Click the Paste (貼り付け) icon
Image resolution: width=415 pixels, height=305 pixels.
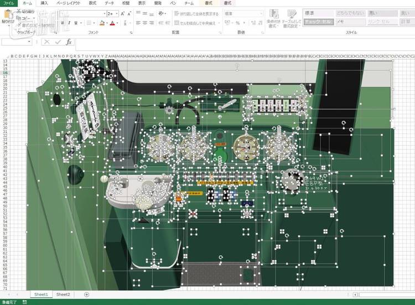pyautogui.click(x=7, y=15)
